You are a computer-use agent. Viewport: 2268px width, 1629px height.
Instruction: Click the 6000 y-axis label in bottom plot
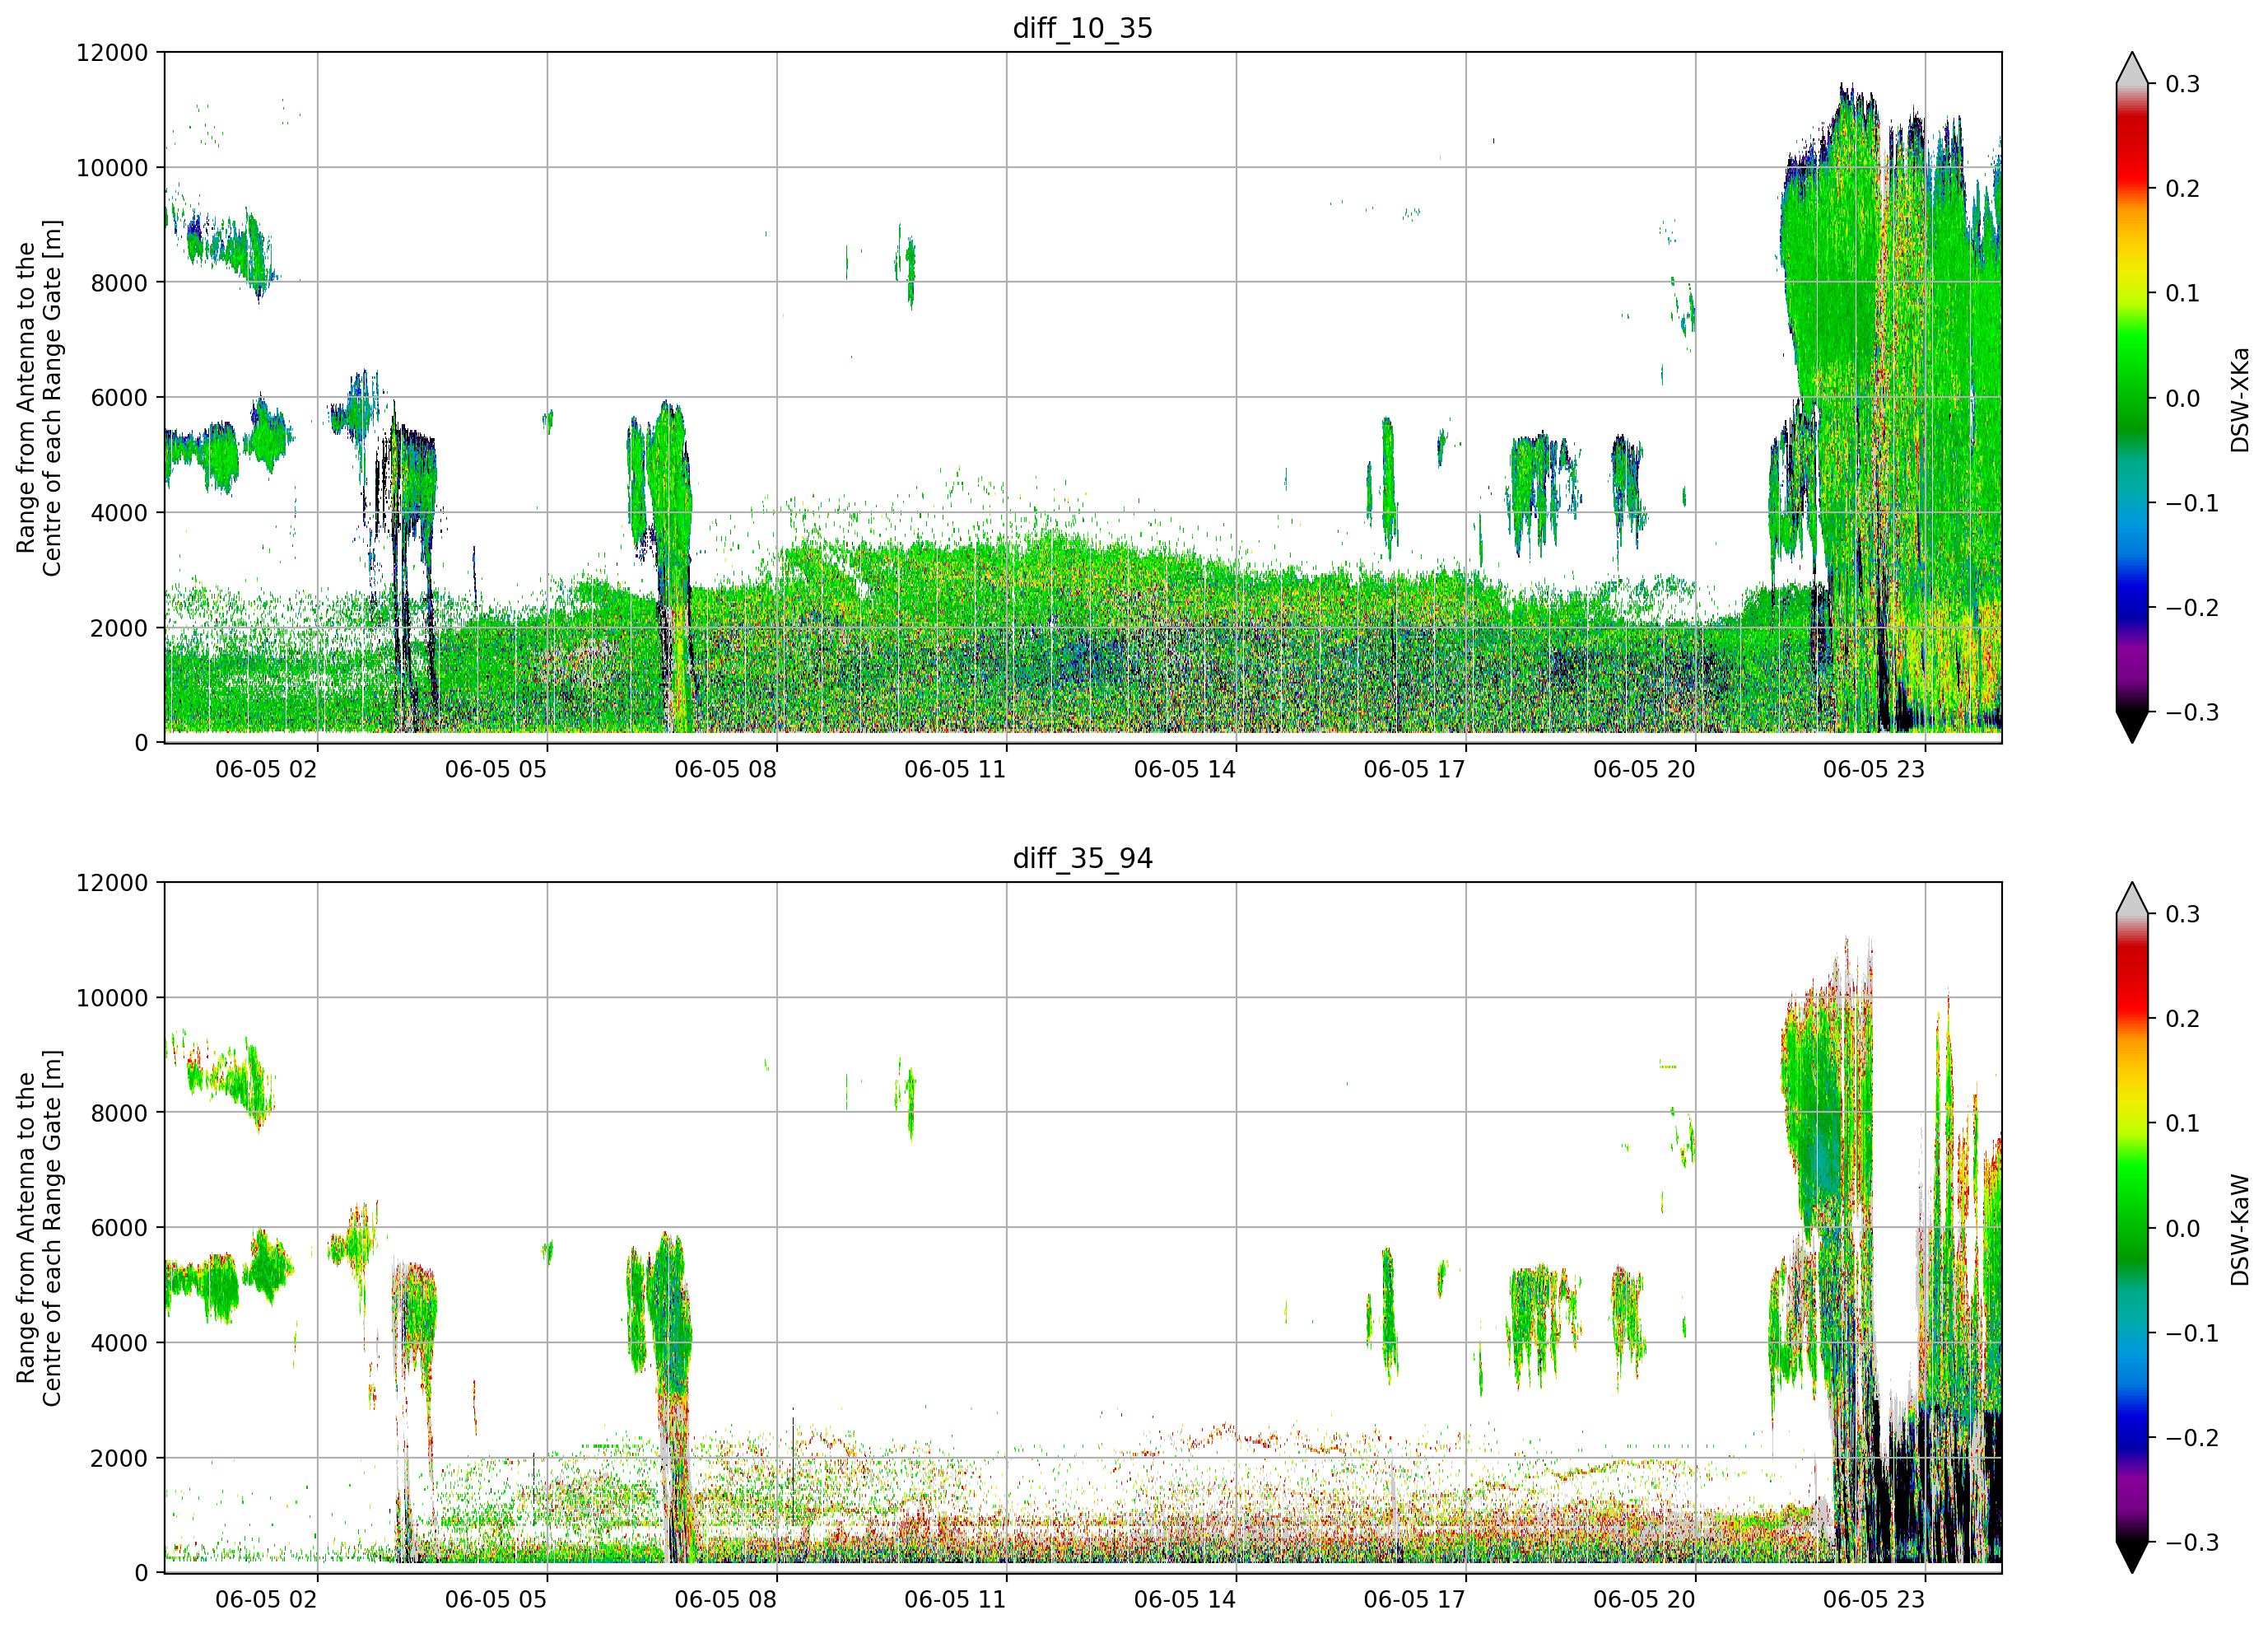tap(119, 1228)
